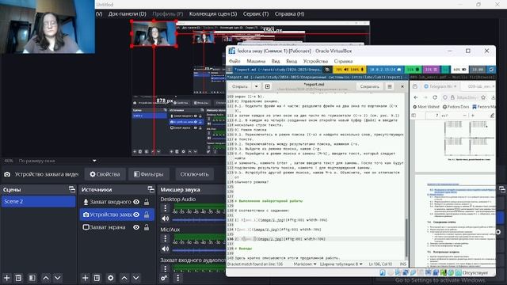This screenshot has width=507, height=285.
Task: Open Профиль menu in OBS
Action: tap(168, 14)
